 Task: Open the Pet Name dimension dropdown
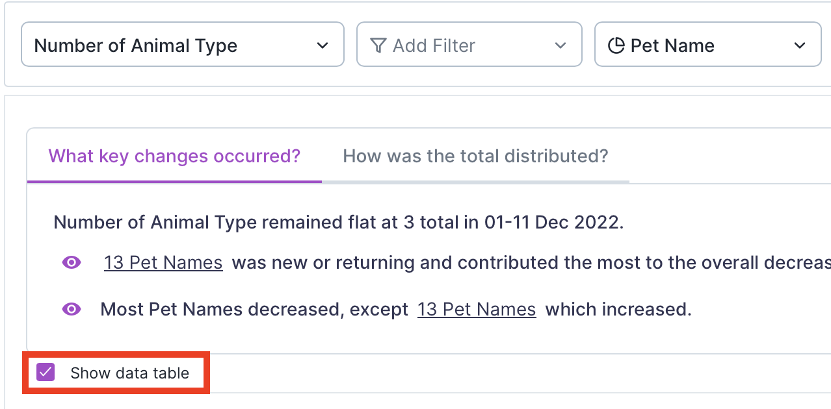coord(708,44)
